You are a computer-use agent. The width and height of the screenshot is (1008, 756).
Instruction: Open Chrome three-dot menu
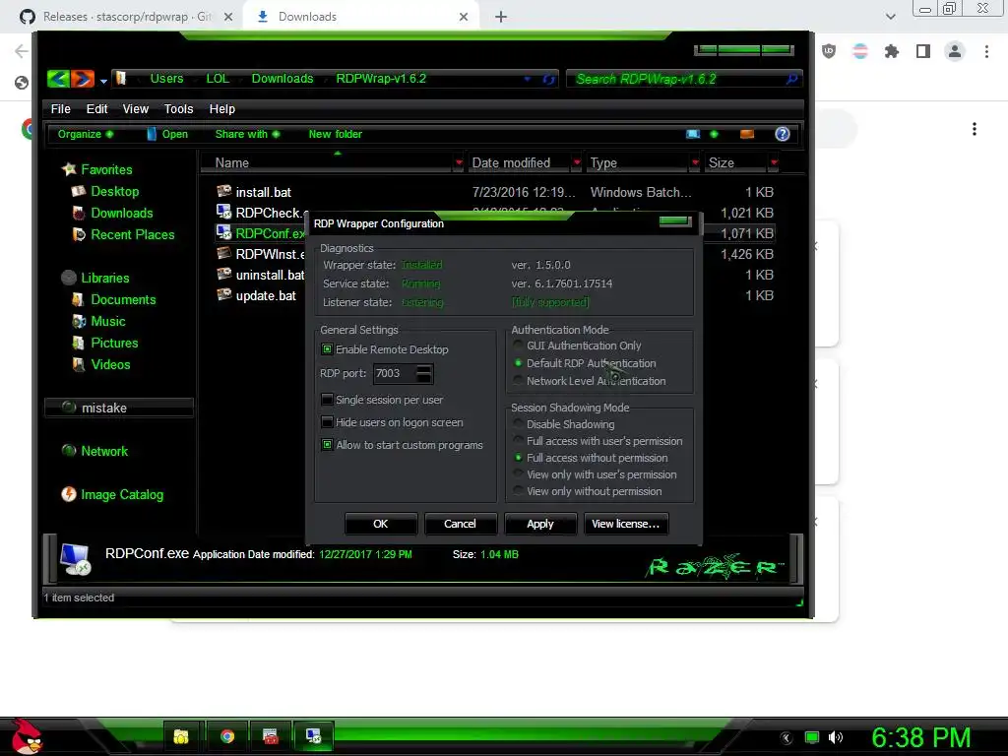986,51
